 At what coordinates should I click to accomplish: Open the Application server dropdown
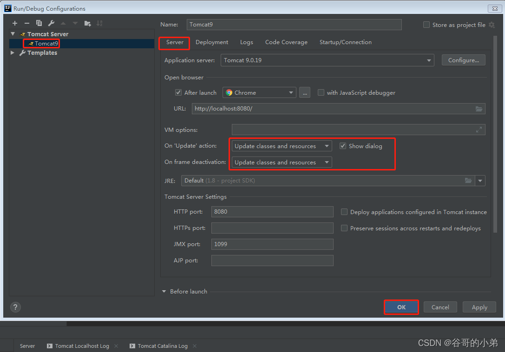tap(327, 60)
